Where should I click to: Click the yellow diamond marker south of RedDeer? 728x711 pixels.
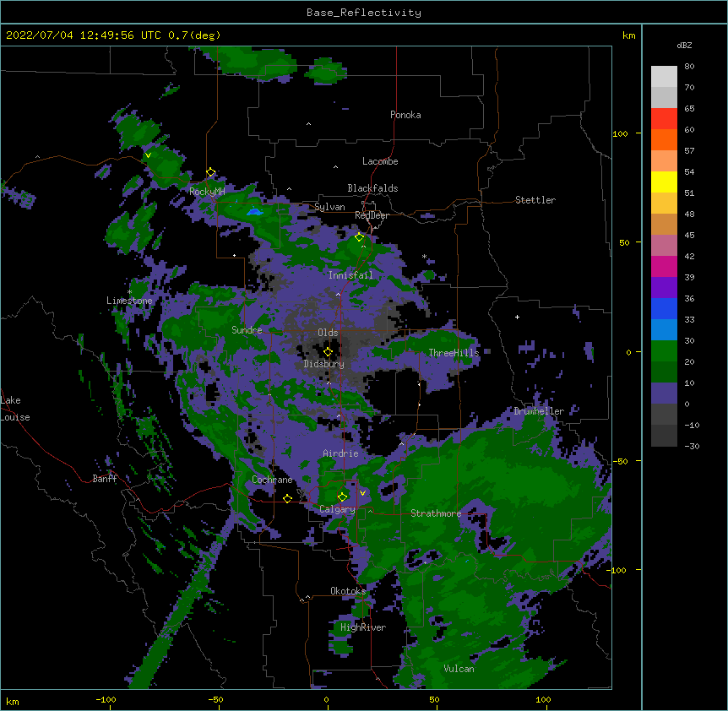click(360, 236)
